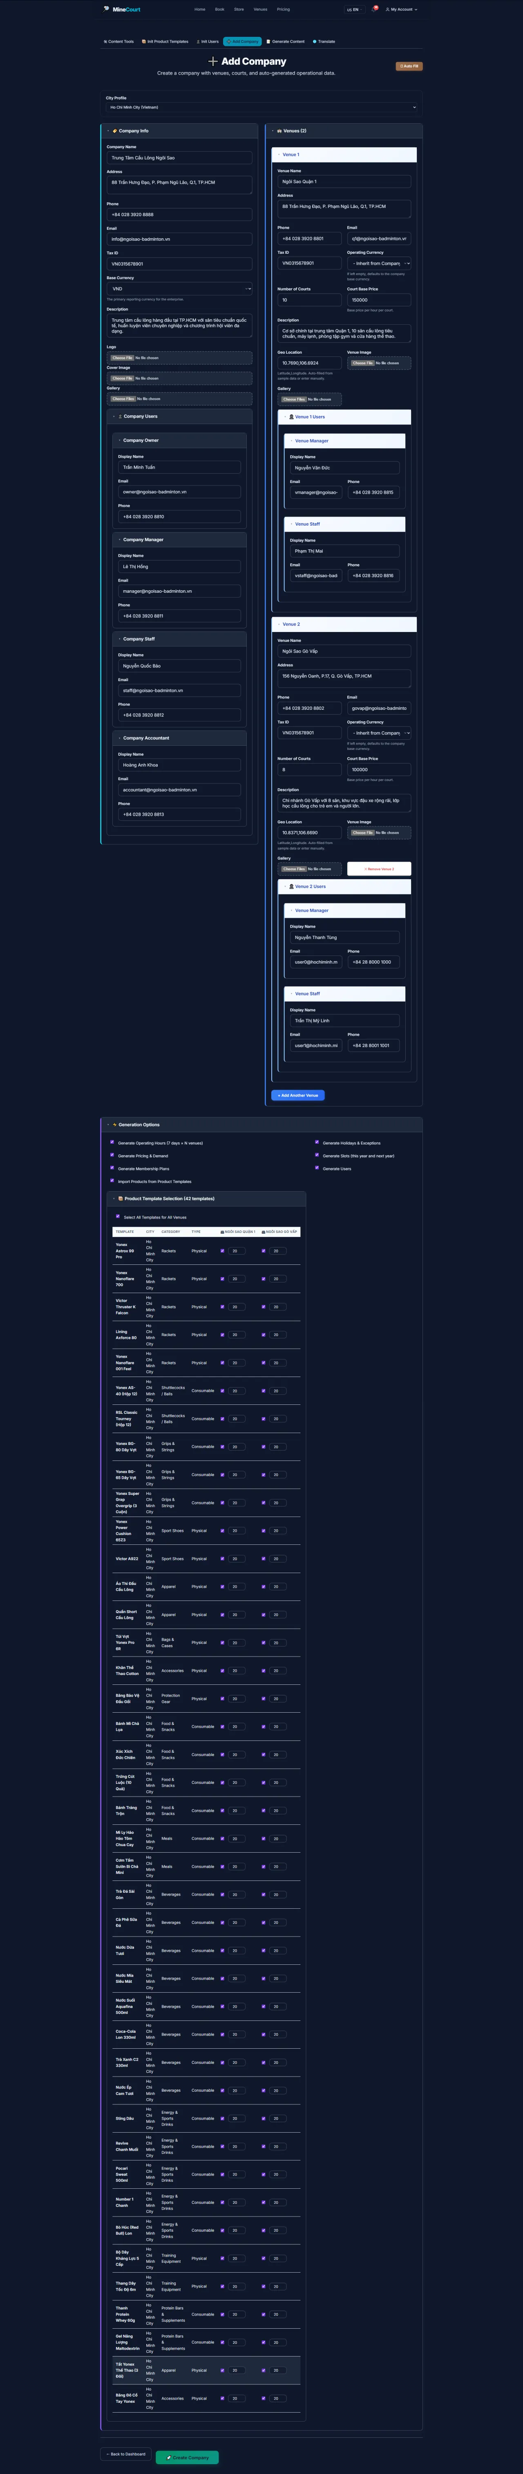Toggle Generate Holidays & Exceptions checkbox
The height and width of the screenshot is (2474, 523).
point(317,1143)
